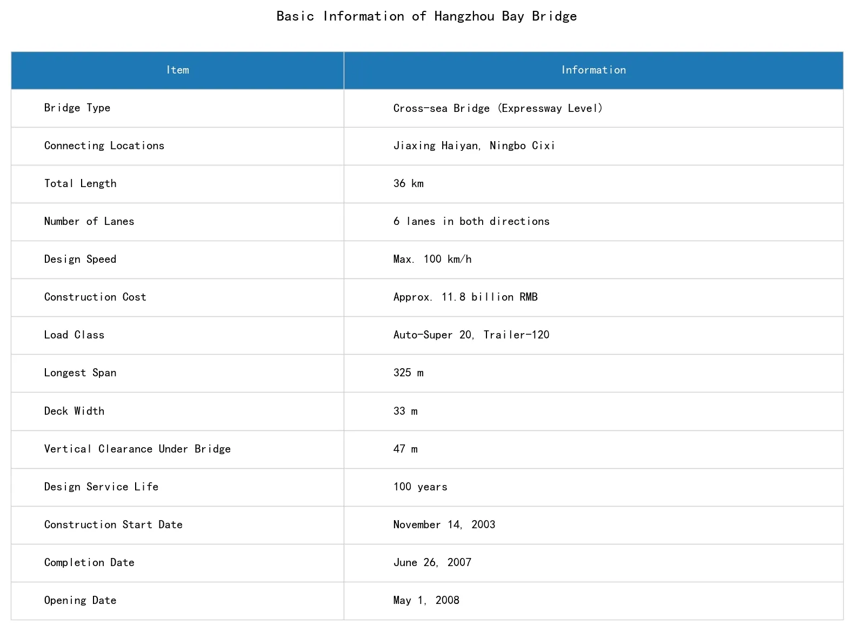Click 'November 14, 2003' start date
This screenshot has height=638, width=854.
pos(444,525)
